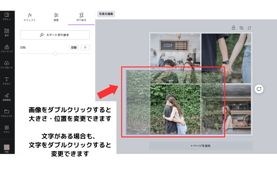Select the テキスト (Text) tool
The image size is (277, 171).
pyautogui.click(x=7, y=81)
